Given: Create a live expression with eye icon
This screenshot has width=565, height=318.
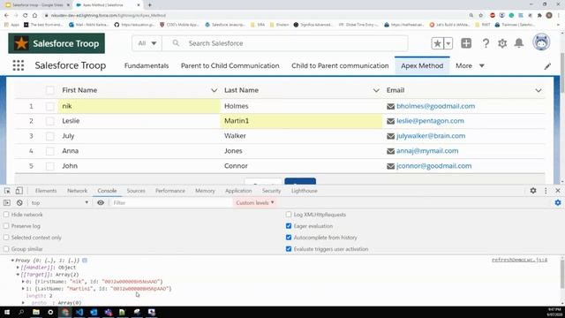Looking at the screenshot, I should coord(101,202).
